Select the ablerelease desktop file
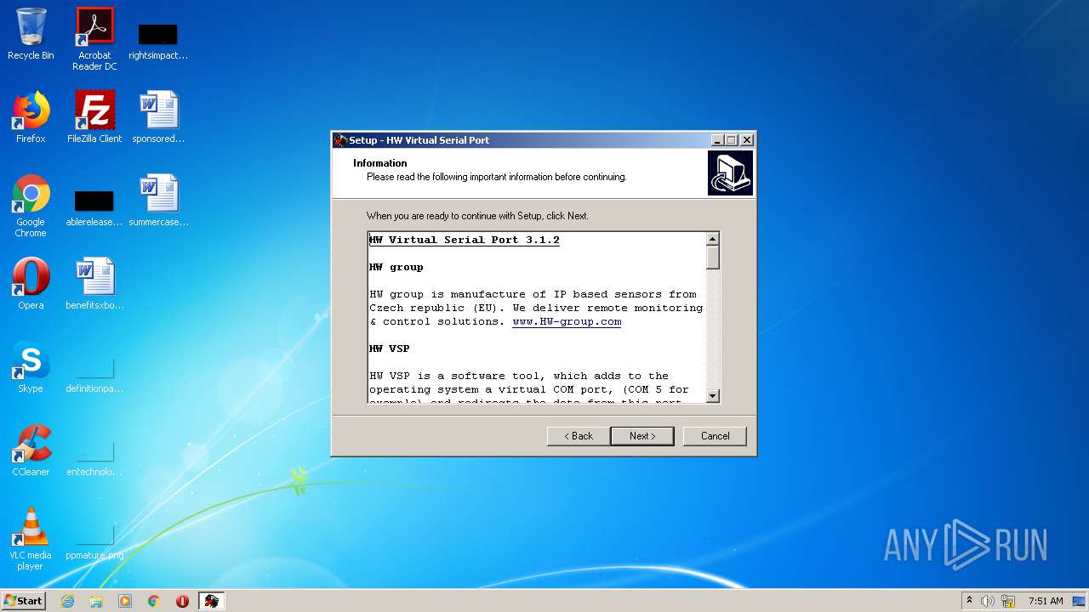1089x612 pixels. click(x=94, y=208)
